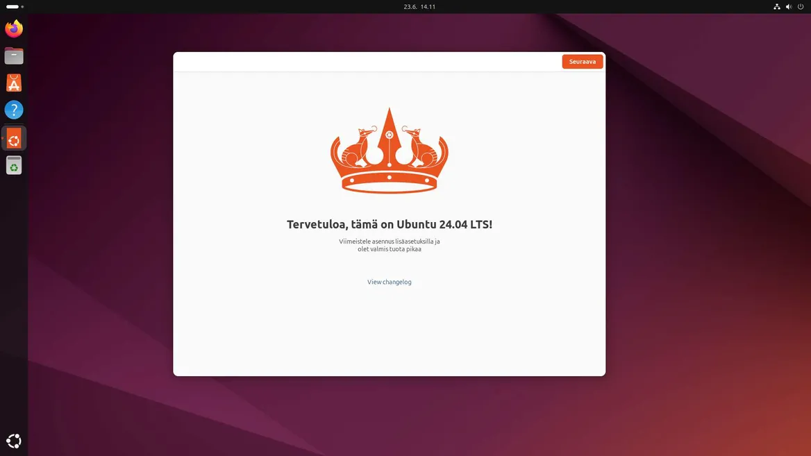
Task: Click the network status icon in top bar
Action: tap(777, 7)
